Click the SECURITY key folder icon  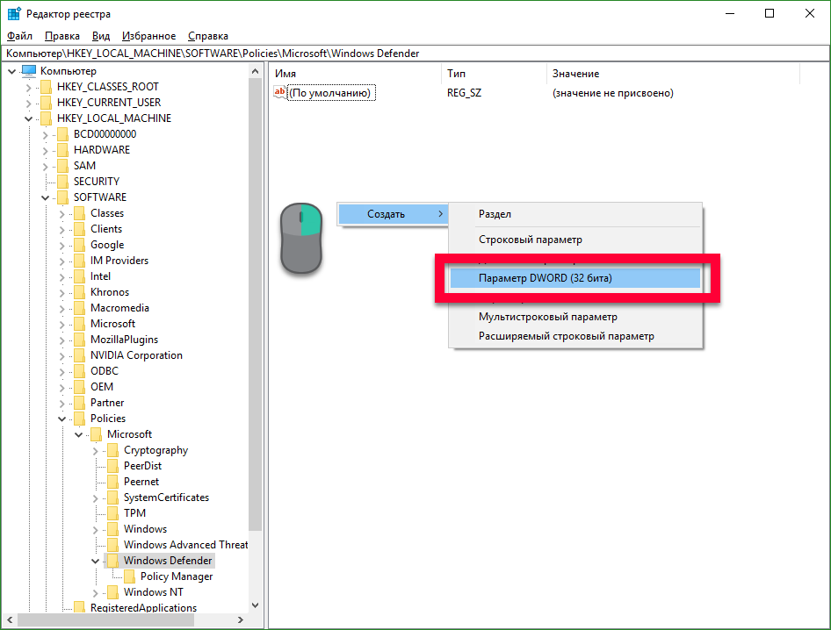pos(62,182)
